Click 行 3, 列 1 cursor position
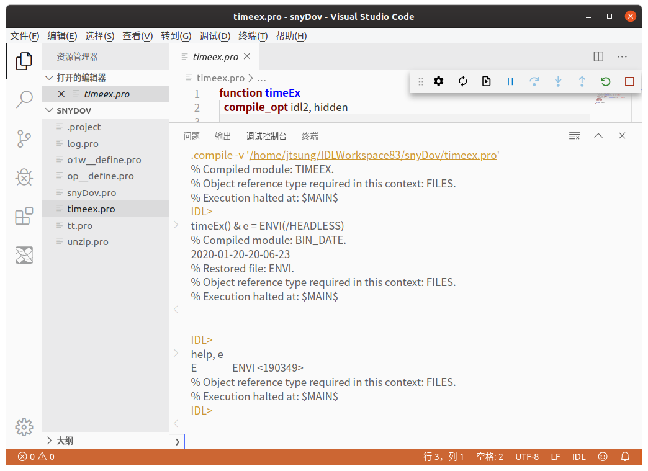Screen dimensions: 648x471 pos(443,457)
